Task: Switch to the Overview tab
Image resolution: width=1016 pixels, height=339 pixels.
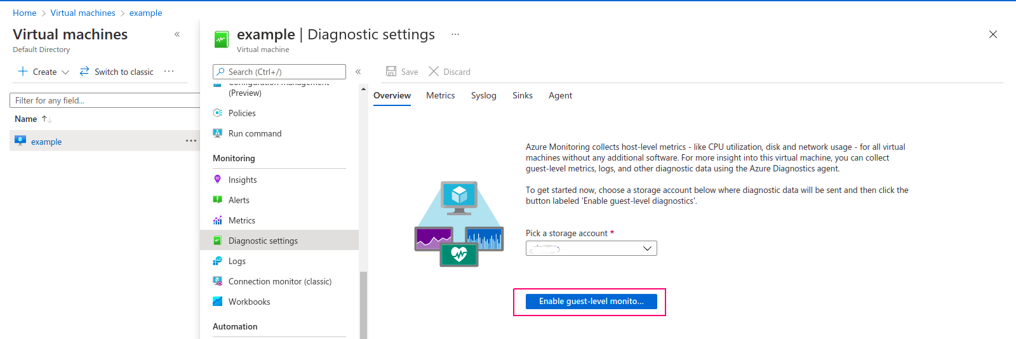Action: point(392,95)
